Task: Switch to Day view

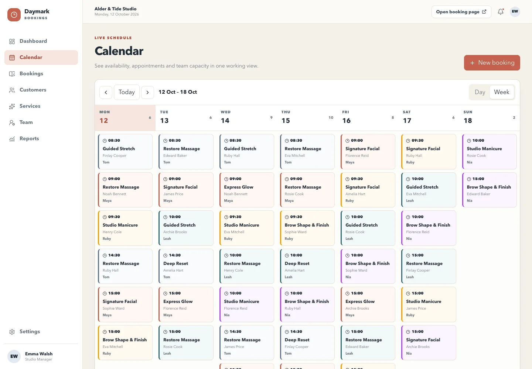Action: (x=480, y=92)
